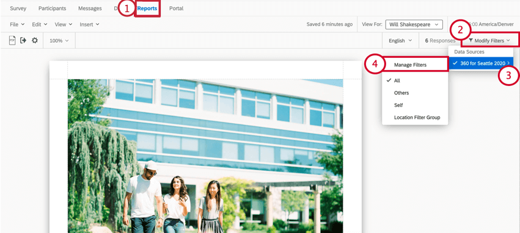Open View For Will Shakespeare dropdown

[414, 24]
